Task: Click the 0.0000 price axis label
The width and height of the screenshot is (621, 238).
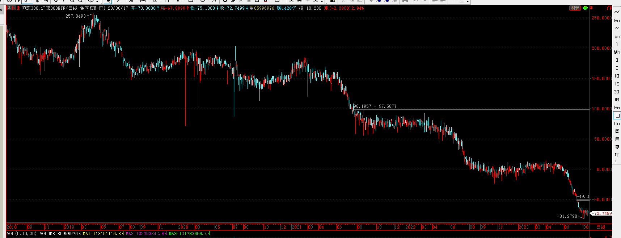Action: tap(604, 169)
